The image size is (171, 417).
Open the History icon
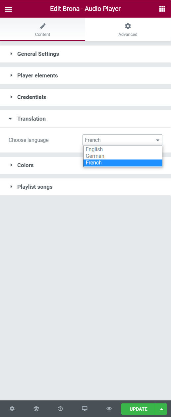tap(60, 409)
